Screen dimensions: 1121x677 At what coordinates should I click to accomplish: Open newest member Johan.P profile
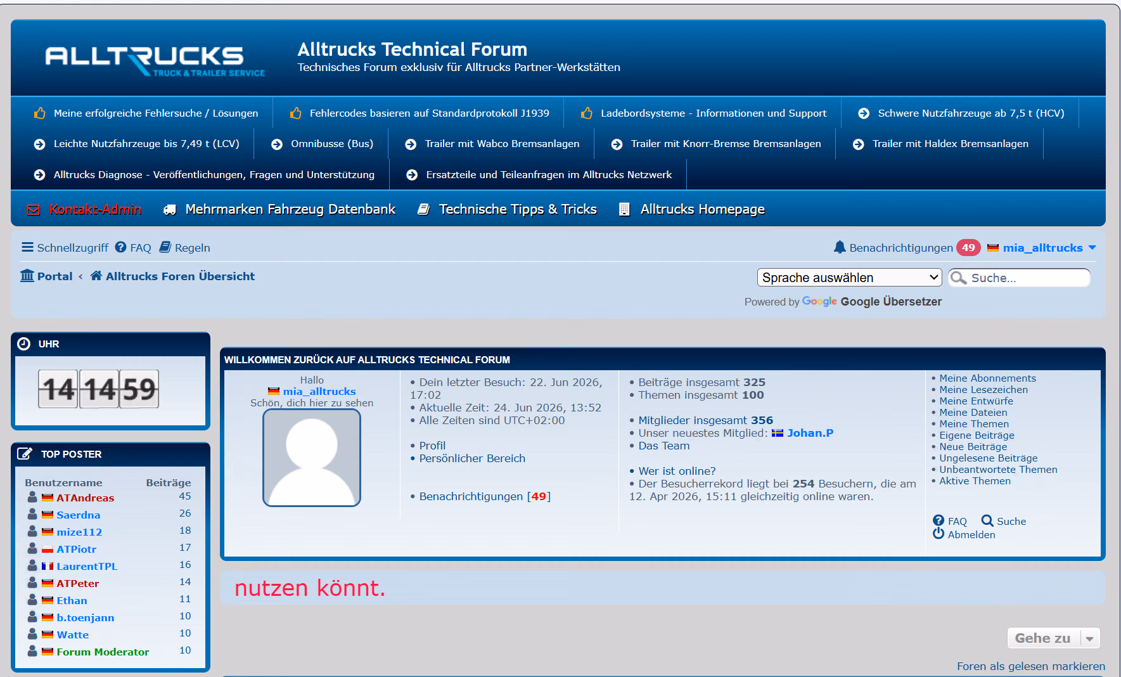(x=810, y=433)
